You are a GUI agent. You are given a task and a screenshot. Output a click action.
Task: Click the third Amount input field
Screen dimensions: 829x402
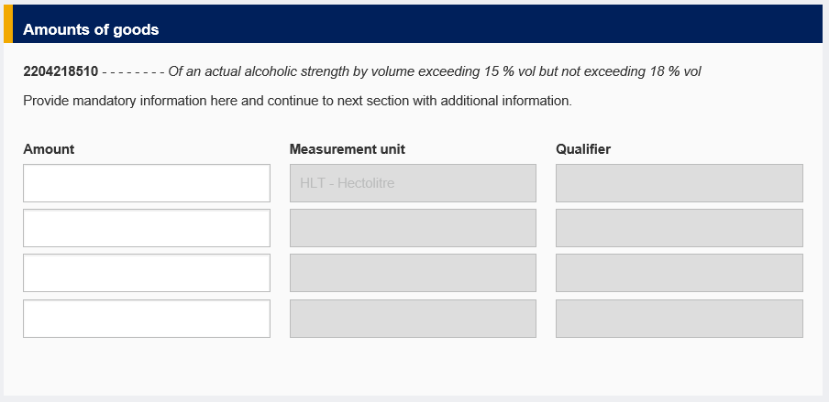pos(147,273)
